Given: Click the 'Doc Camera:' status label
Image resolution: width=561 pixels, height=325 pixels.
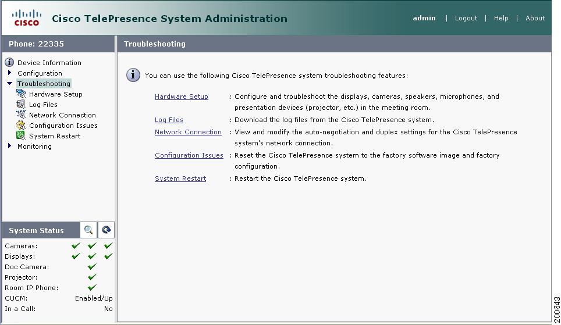Looking at the screenshot, I should pyautogui.click(x=27, y=267).
